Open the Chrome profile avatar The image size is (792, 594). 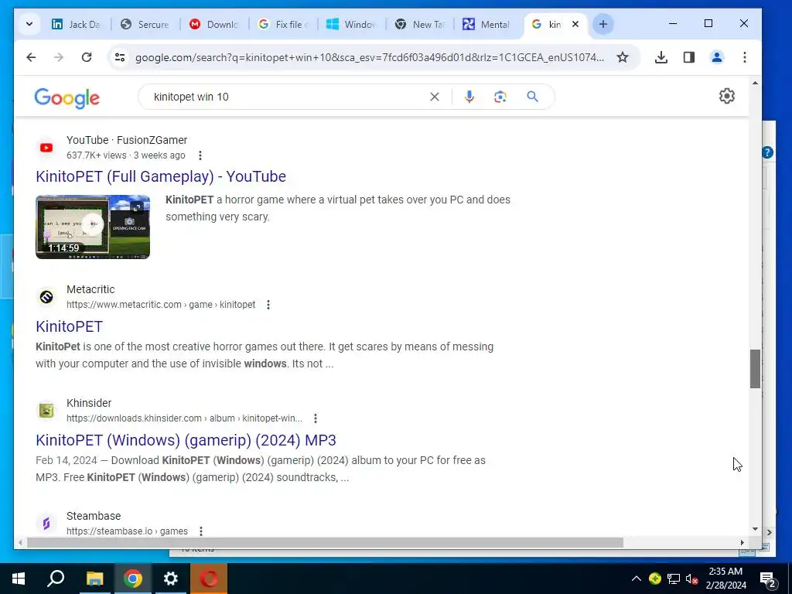coord(717,57)
